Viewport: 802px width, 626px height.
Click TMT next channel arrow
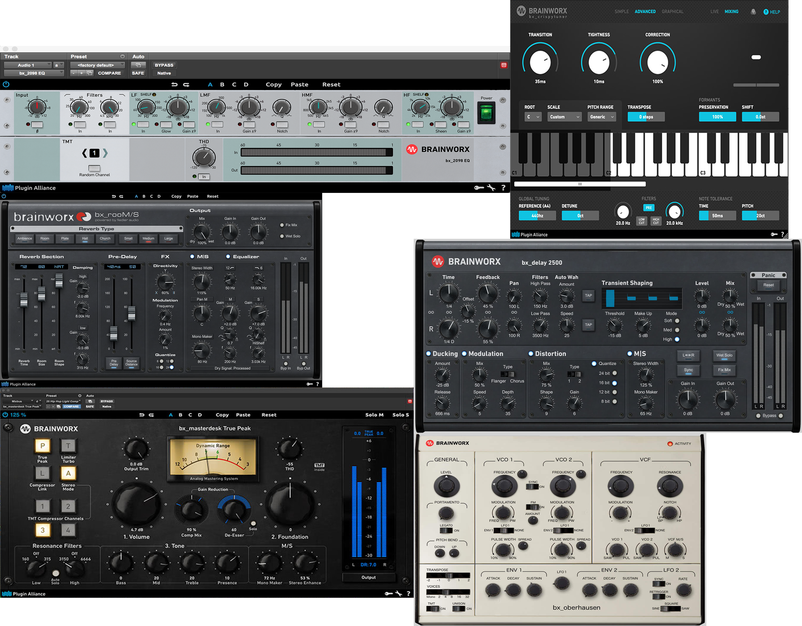coord(105,153)
